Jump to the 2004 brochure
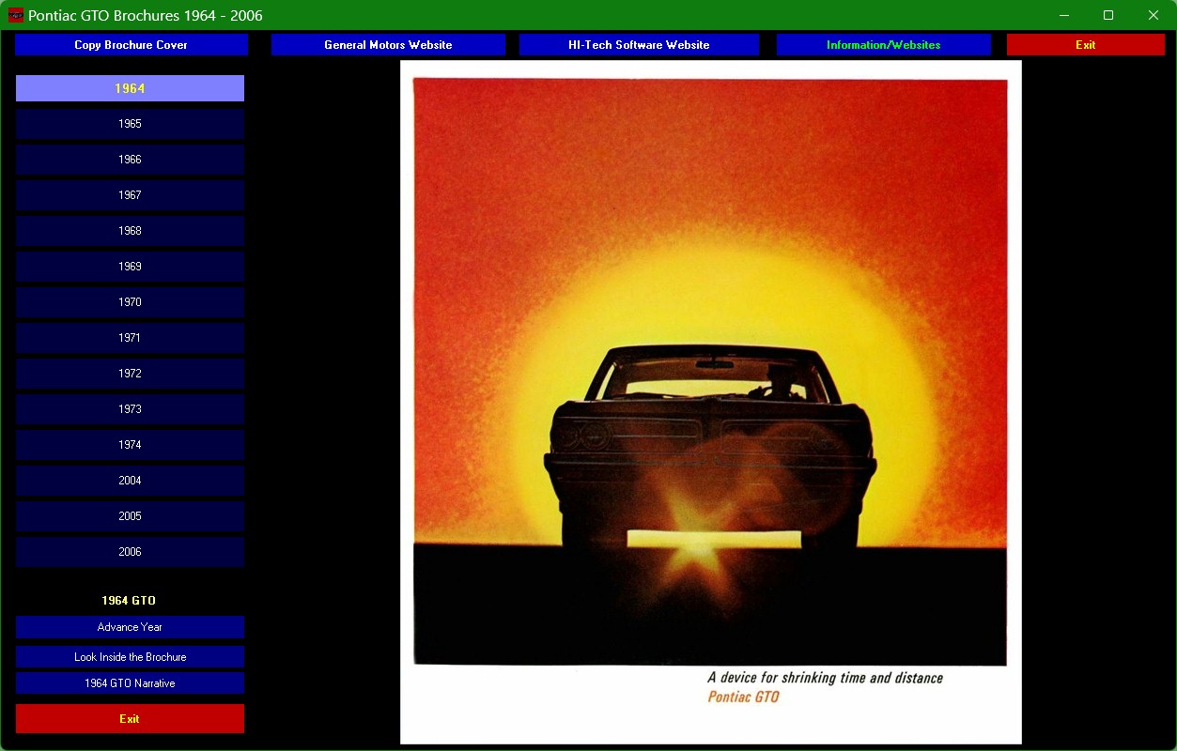This screenshot has width=1177, height=751. (130, 481)
